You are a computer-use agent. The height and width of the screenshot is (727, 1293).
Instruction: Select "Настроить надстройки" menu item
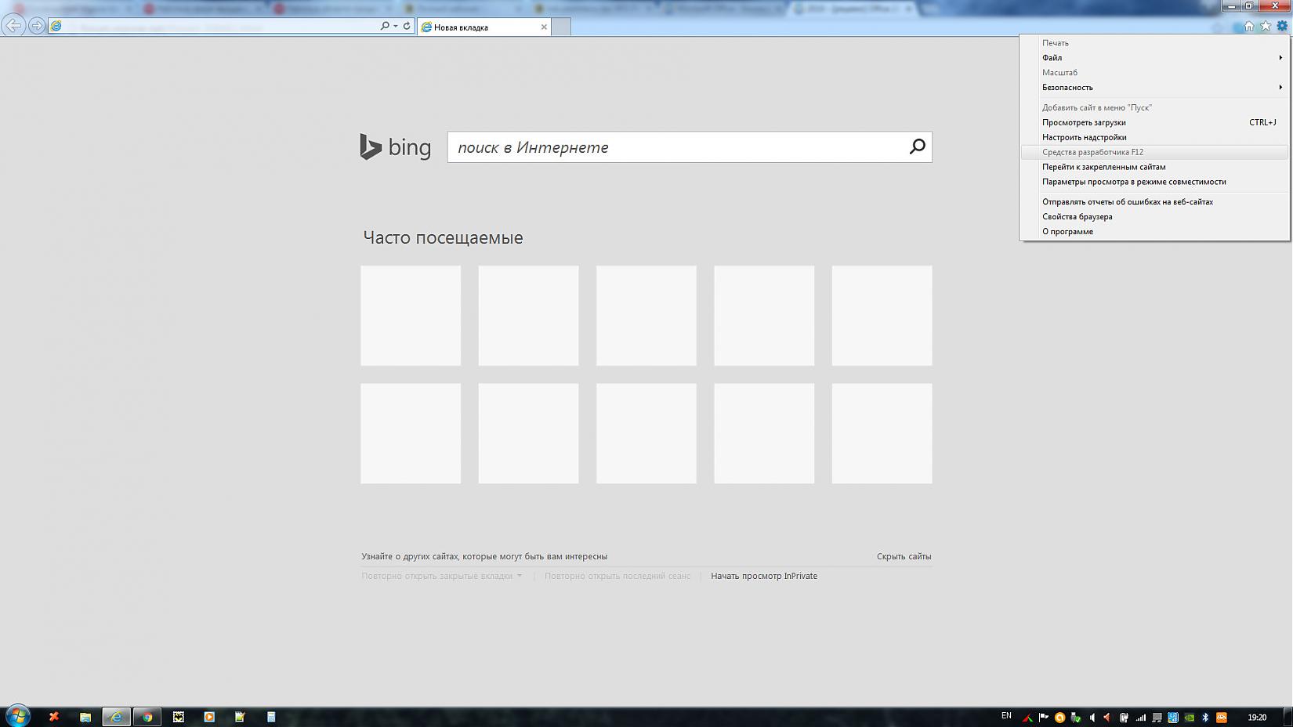(x=1155, y=137)
